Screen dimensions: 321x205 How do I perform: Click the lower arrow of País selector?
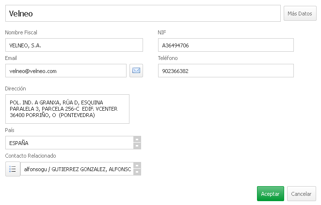click(x=137, y=146)
